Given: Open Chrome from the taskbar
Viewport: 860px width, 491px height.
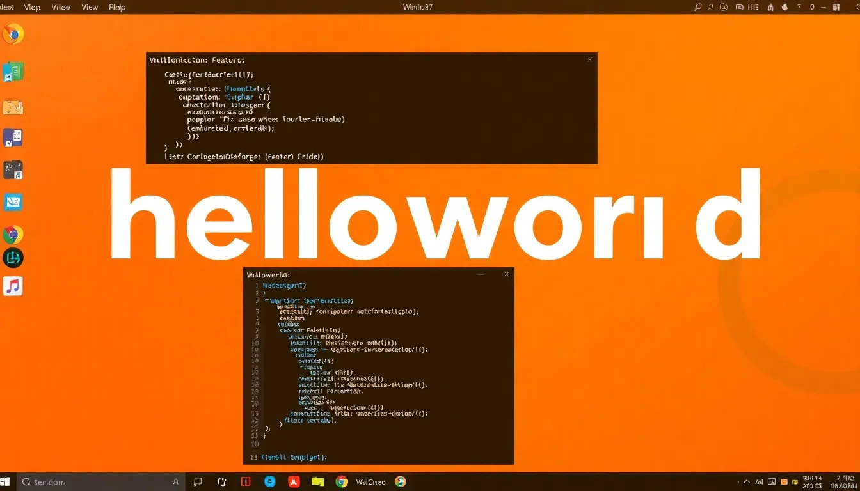Looking at the screenshot, I should coord(342,482).
